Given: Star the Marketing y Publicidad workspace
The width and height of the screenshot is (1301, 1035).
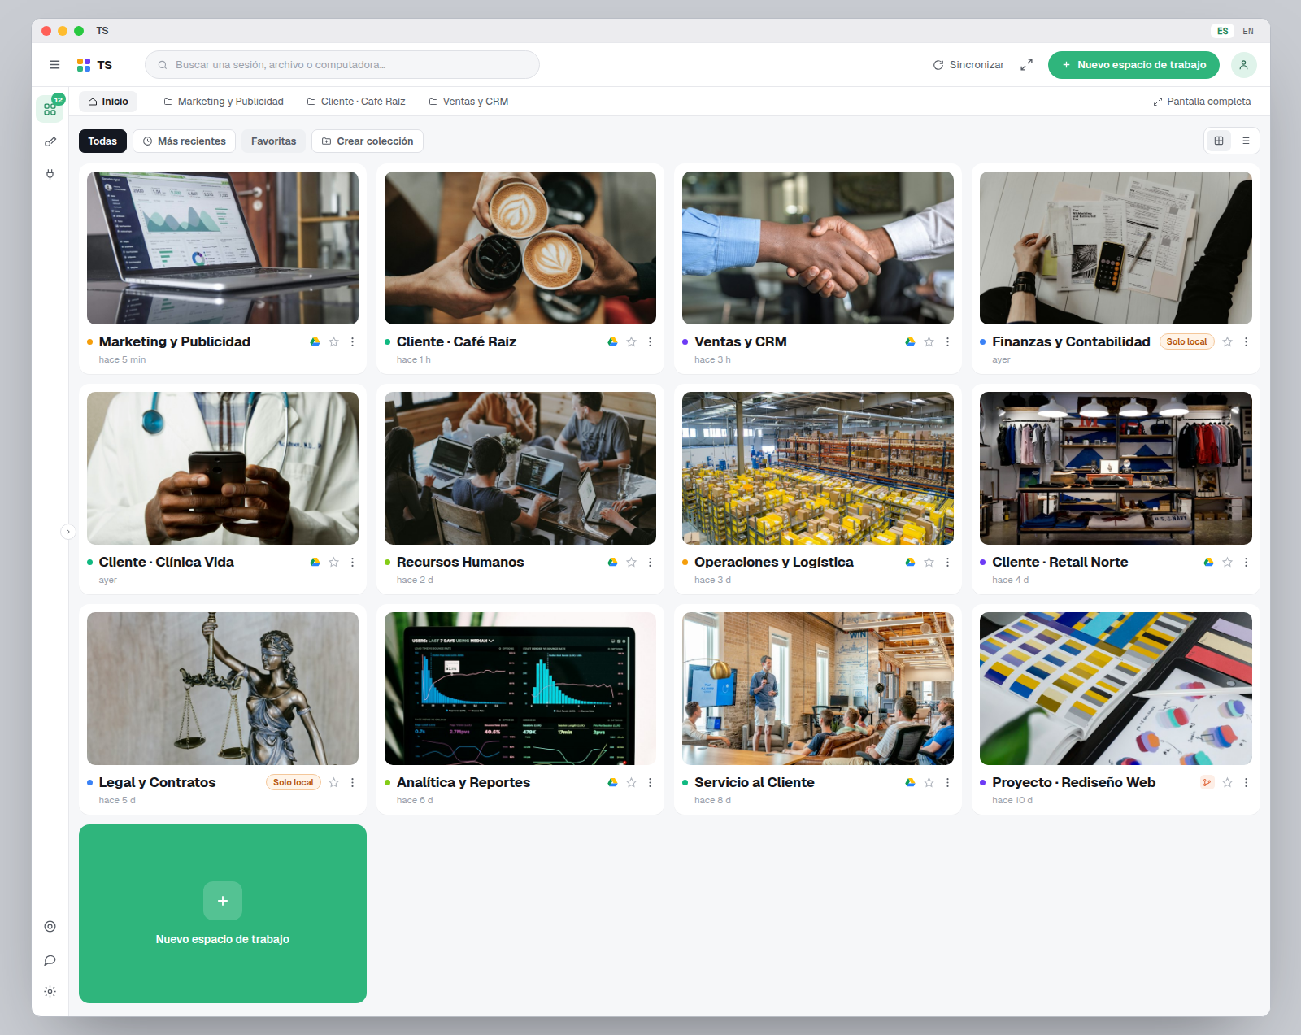Looking at the screenshot, I should (x=333, y=342).
